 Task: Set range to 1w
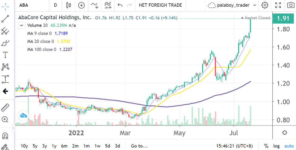97,146
